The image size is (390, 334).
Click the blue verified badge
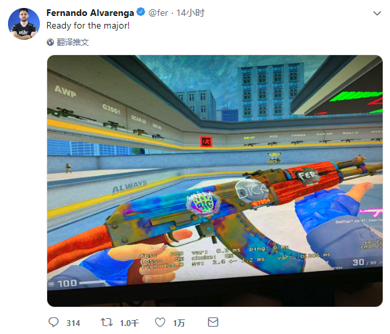(x=141, y=12)
